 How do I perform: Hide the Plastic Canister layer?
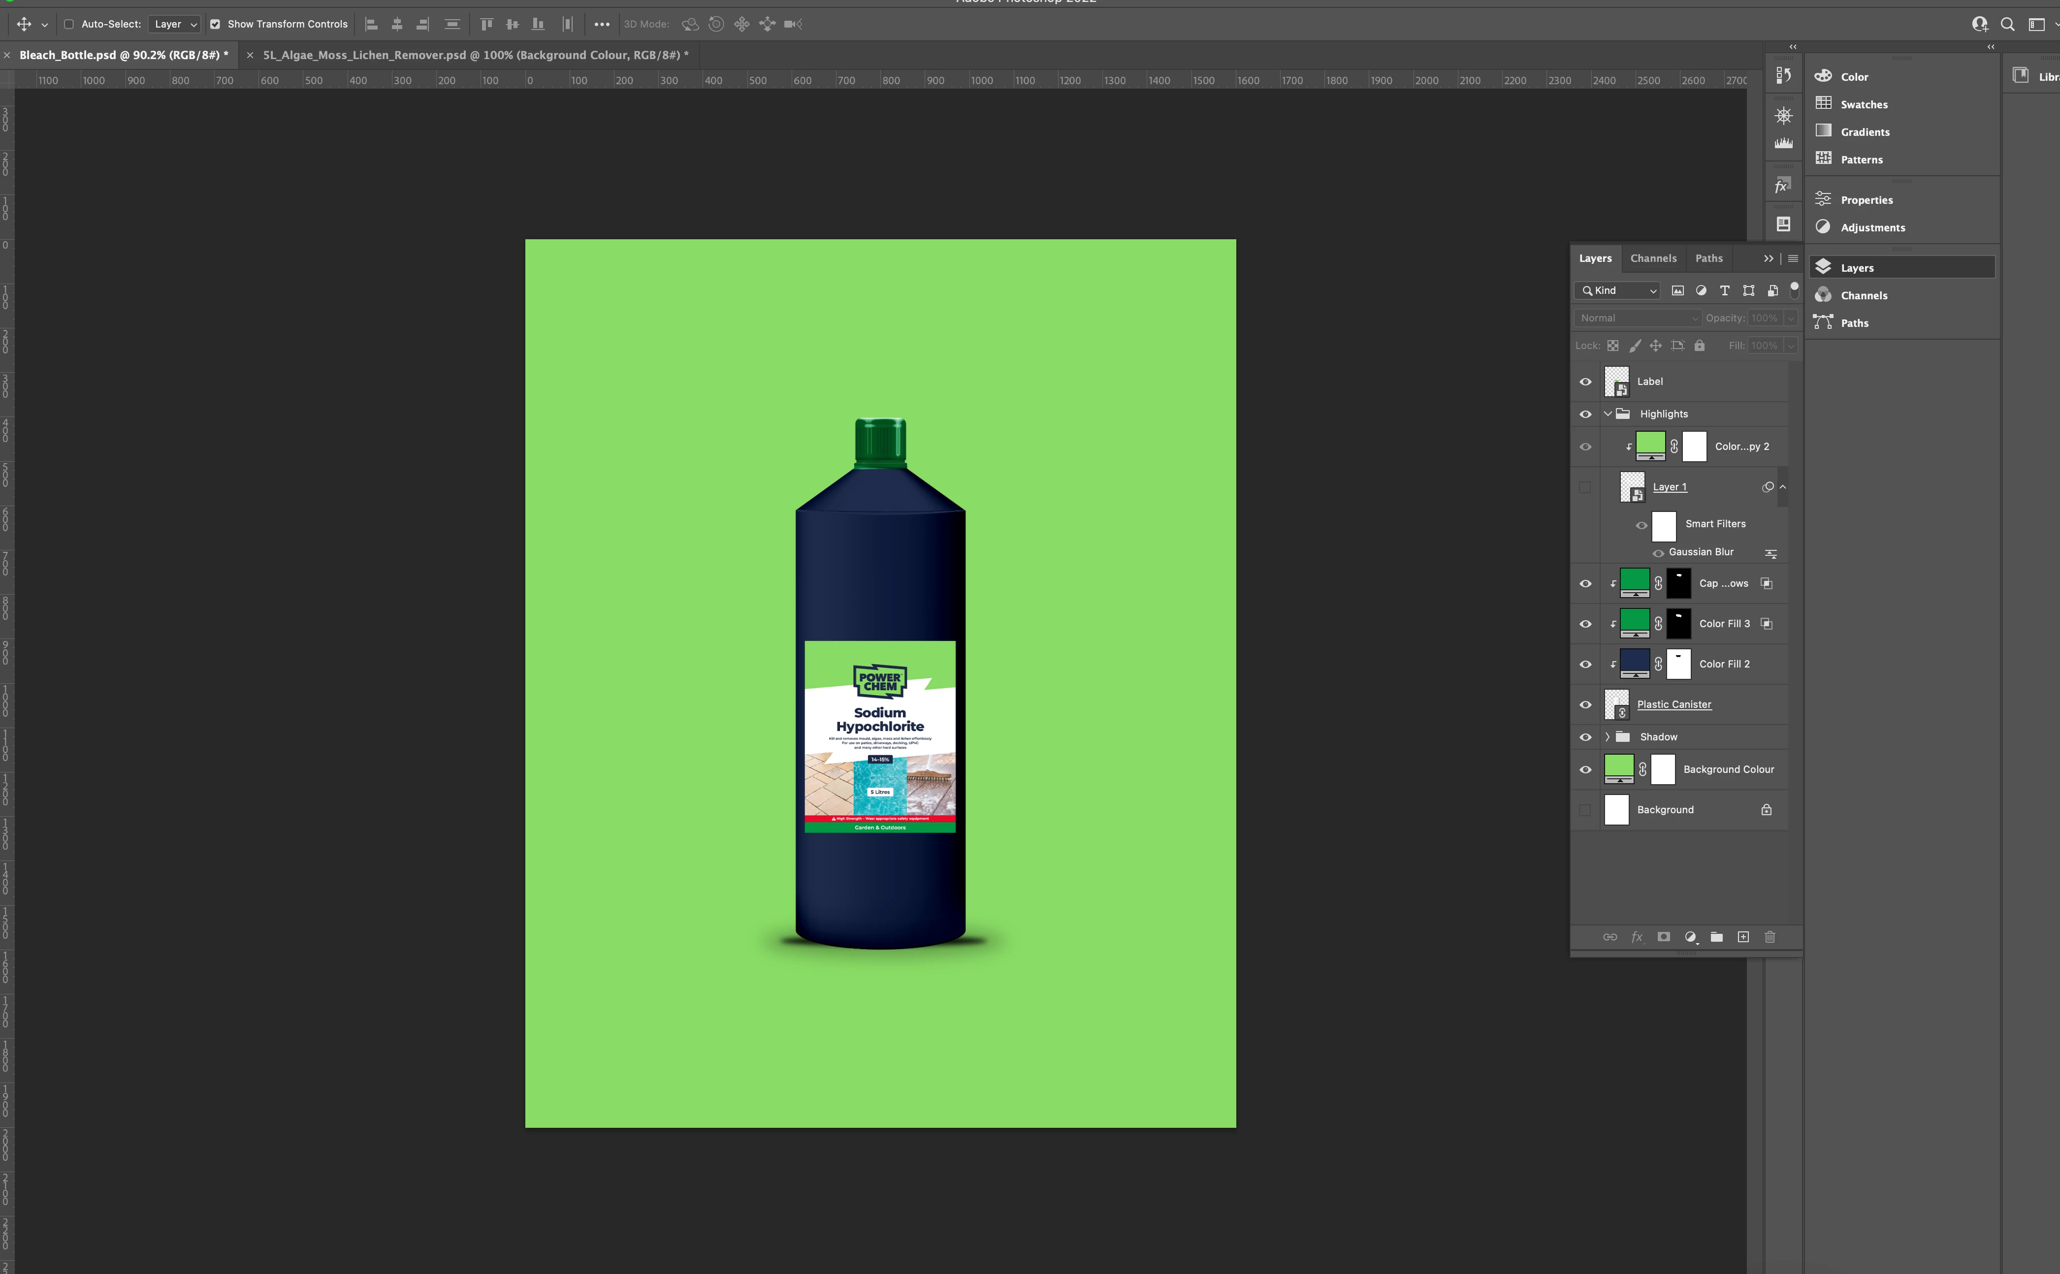point(1585,704)
